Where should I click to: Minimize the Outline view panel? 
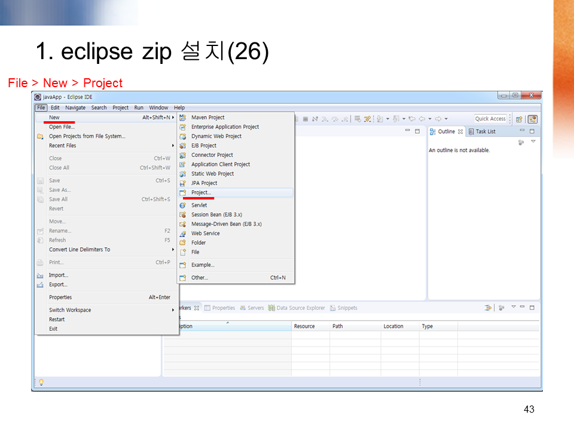pos(522,131)
